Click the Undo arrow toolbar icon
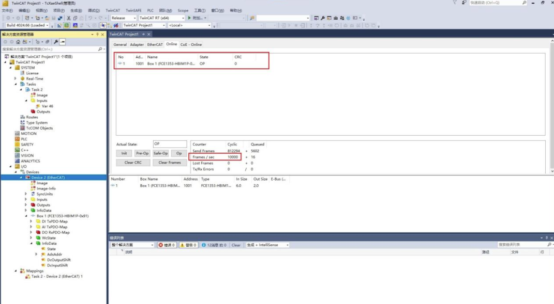554x304 pixels. pyautogui.click(x=90, y=18)
